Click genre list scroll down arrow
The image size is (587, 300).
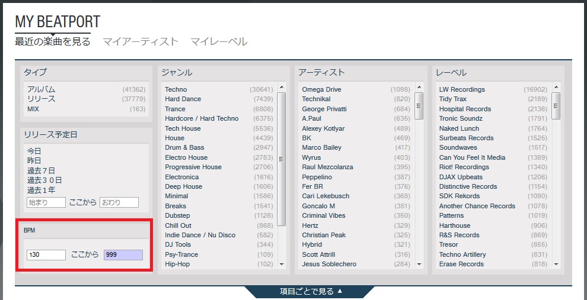point(282,264)
